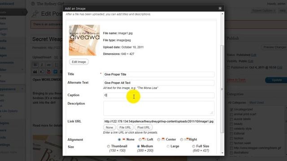Click the Right alignment icon
Screen dimensions: 287x161
(186, 139)
